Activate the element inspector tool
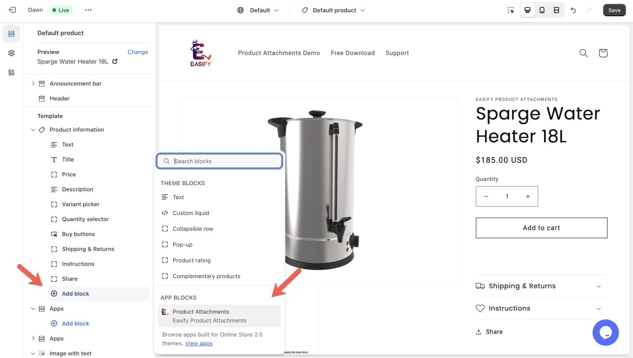 (x=511, y=10)
